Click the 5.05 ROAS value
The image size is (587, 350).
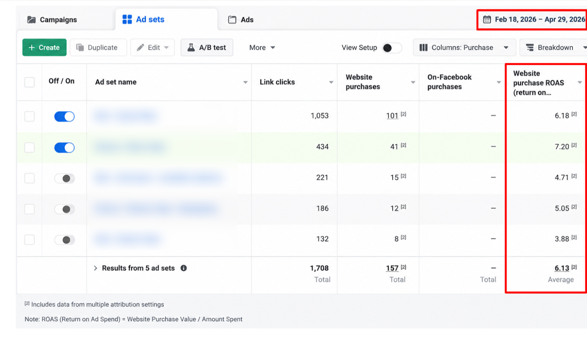pos(562,209)
